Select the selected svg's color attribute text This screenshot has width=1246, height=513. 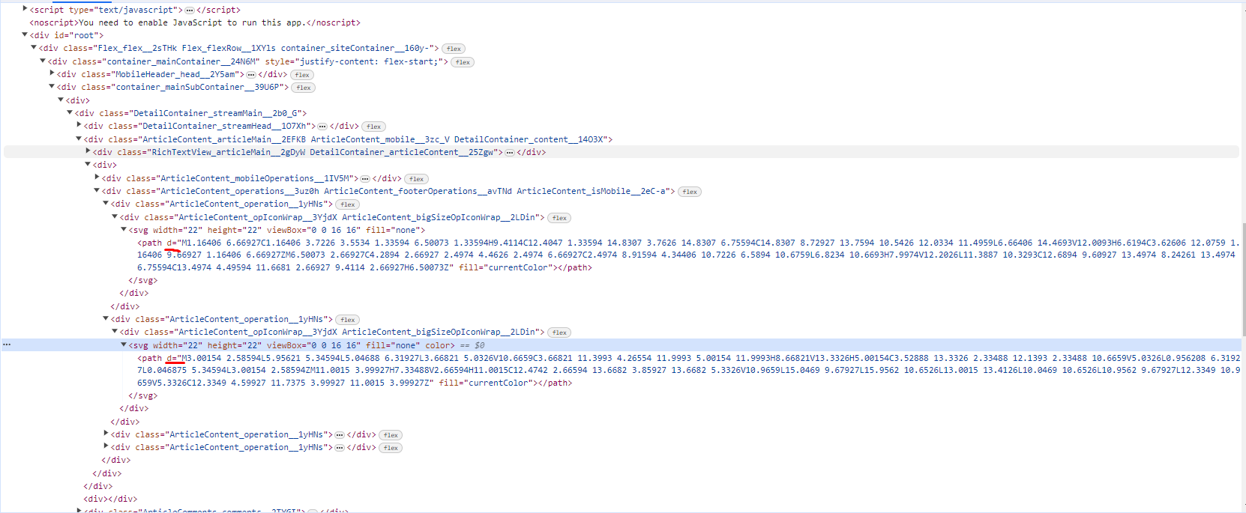pyautogui.click(x=437, y=345)
